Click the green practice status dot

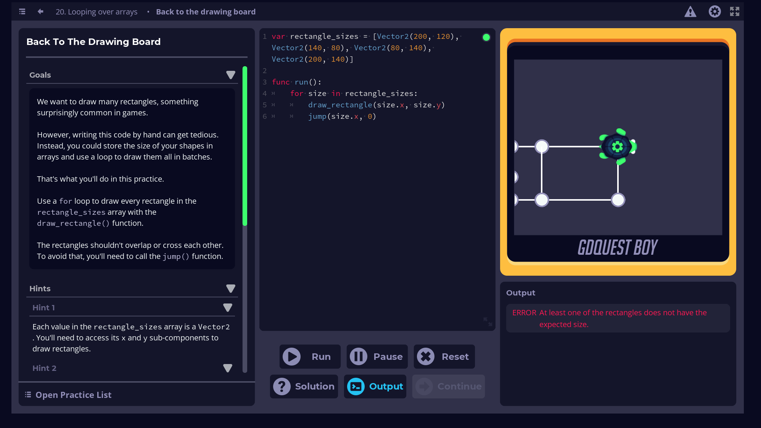tap(486, 37)
